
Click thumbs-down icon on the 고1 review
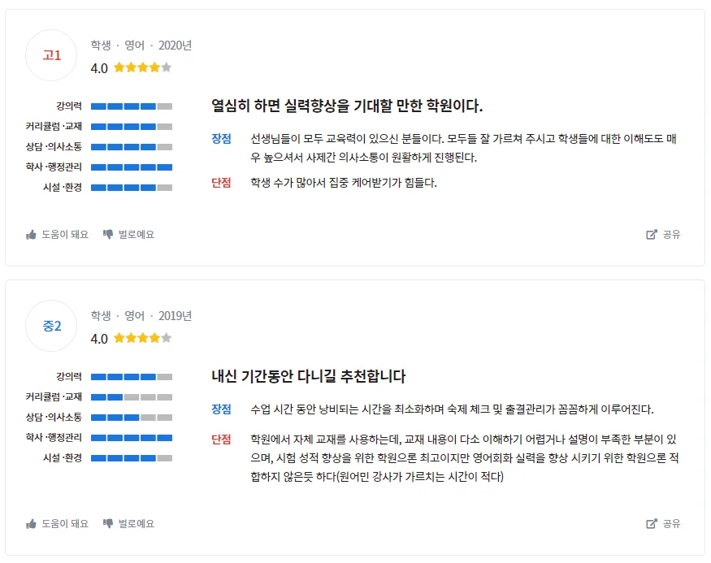click(108, 235)
